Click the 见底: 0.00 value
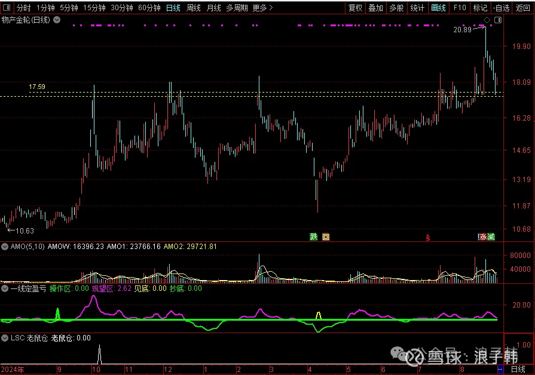 click(x=150, y=288)
